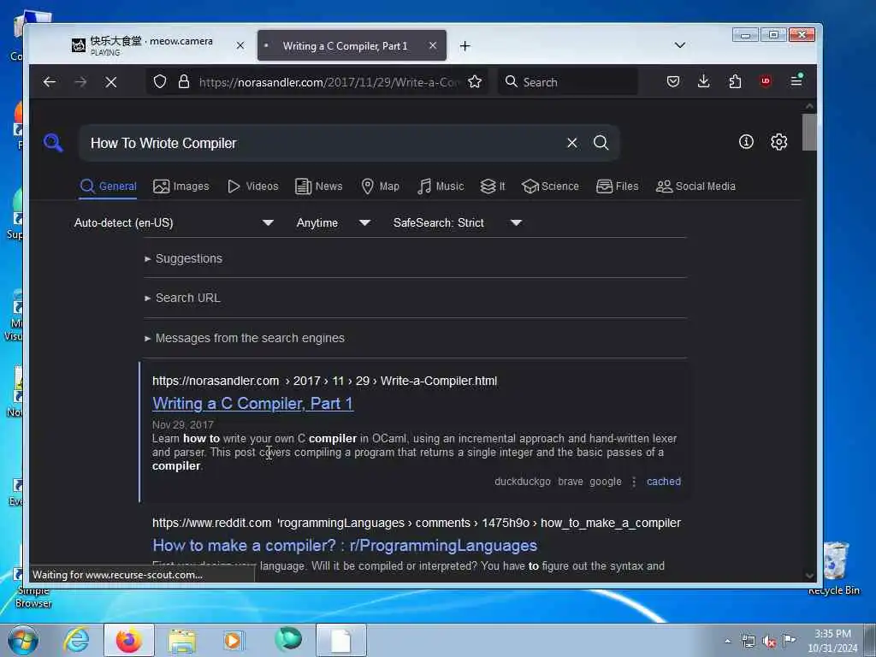Open the Windows Start menu
The height and width of the screenshot is (657, 876).
click(x=23, y=640)
